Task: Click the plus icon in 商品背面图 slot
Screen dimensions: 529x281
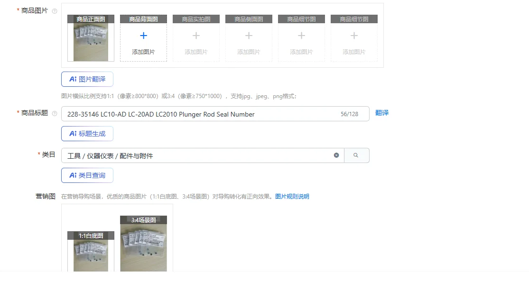Action: tap(143, 36)
